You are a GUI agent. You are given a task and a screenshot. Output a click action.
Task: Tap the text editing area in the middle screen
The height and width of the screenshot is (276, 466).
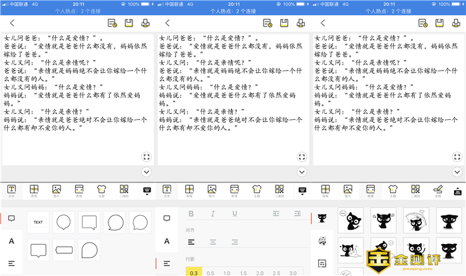pos(232,100)
